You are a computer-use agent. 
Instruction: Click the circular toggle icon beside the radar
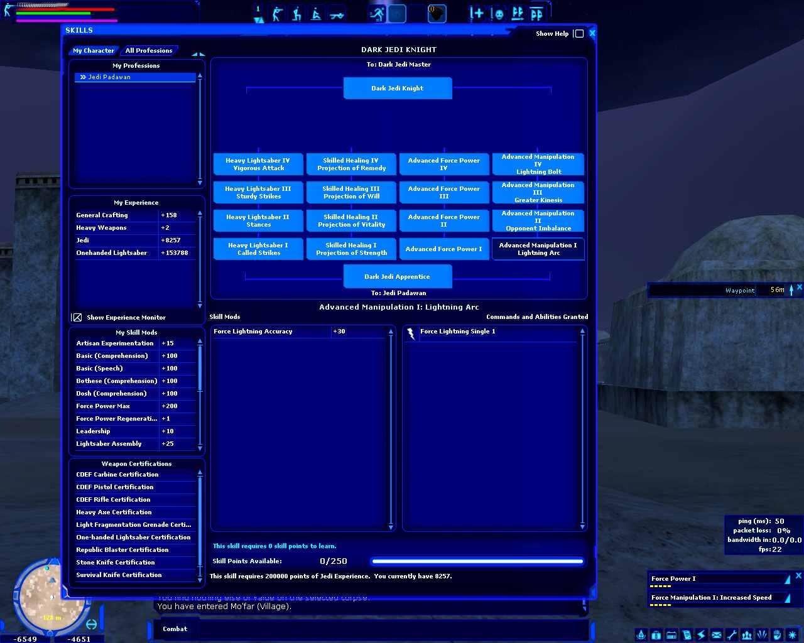(92, 624)
